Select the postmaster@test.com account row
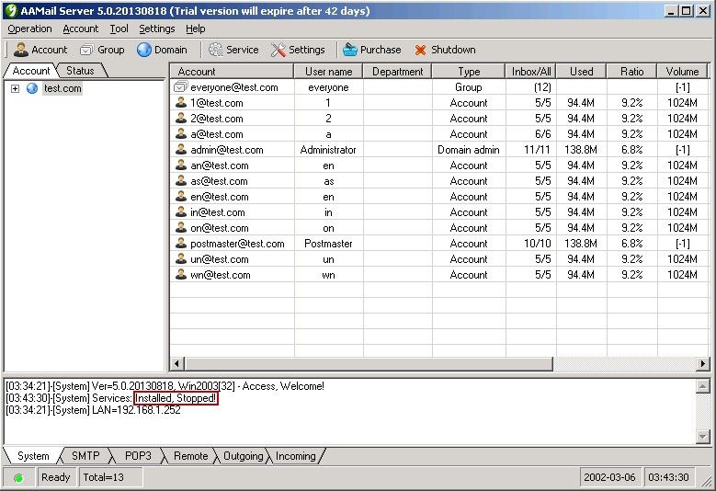716x491 pixels. point(439,244)
